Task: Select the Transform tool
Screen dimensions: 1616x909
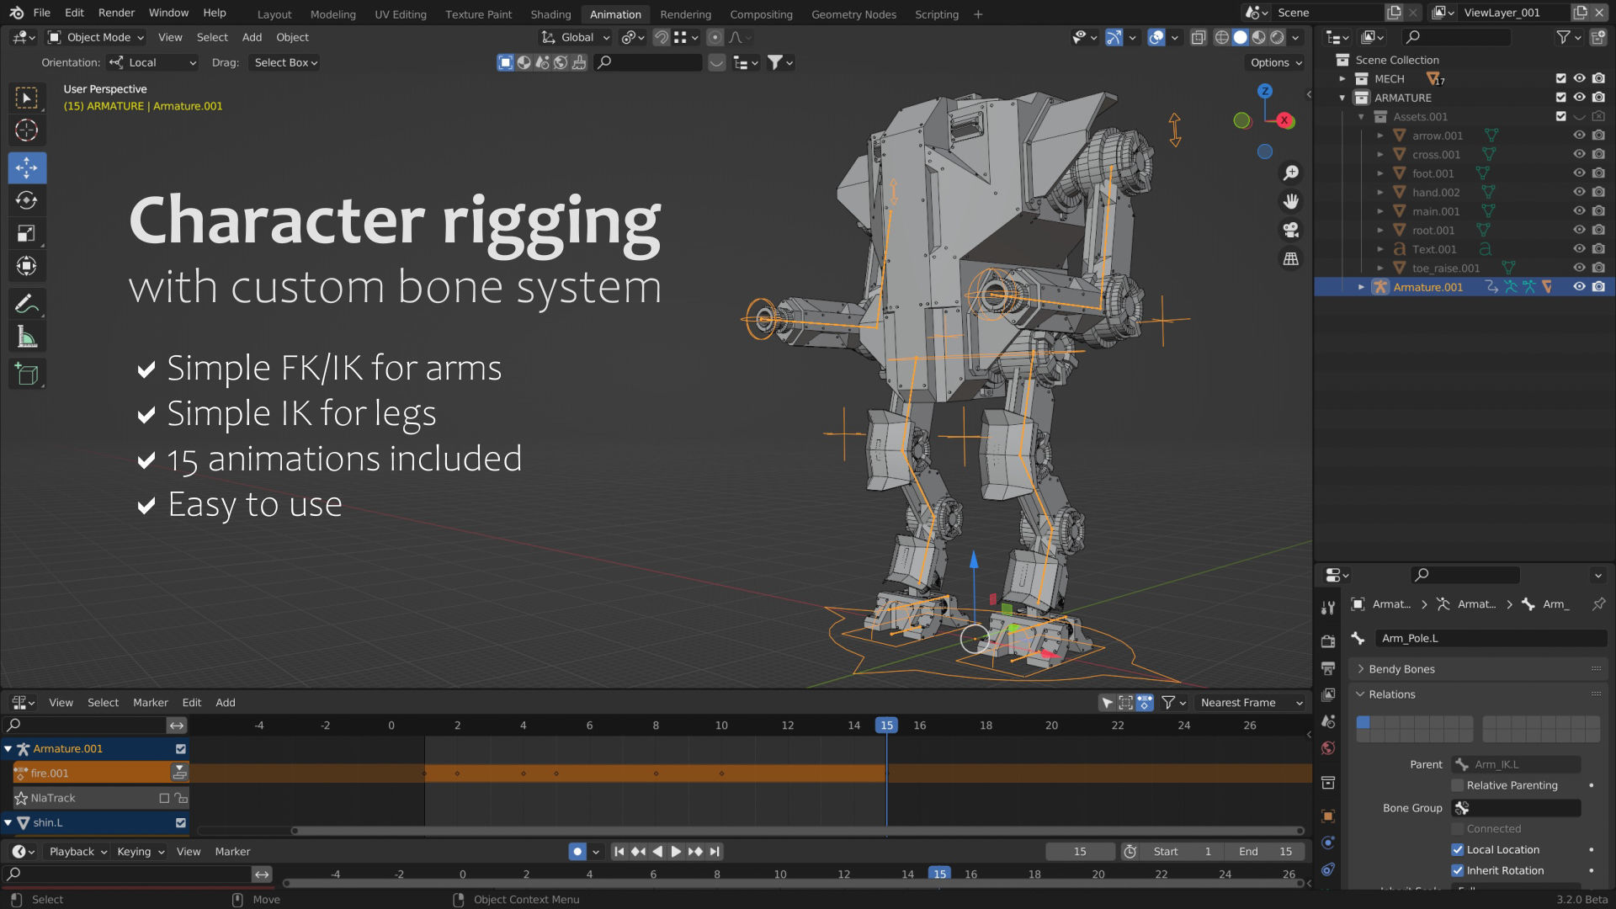Action: point(27,266)
